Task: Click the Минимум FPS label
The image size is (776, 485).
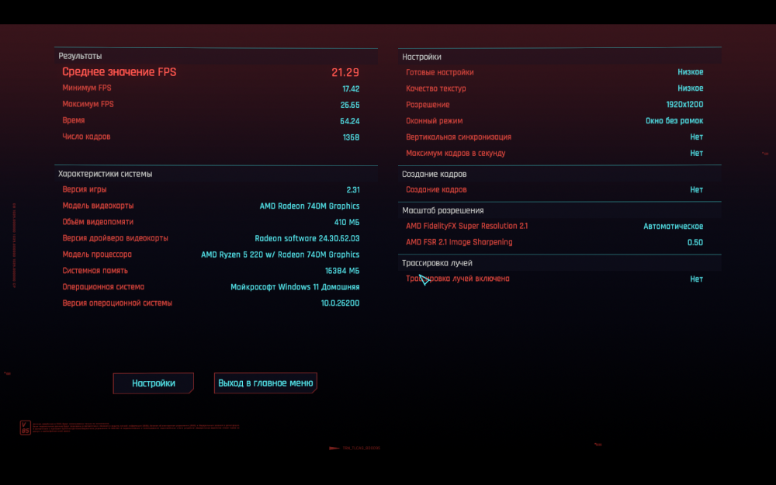Action: point(87,88)
